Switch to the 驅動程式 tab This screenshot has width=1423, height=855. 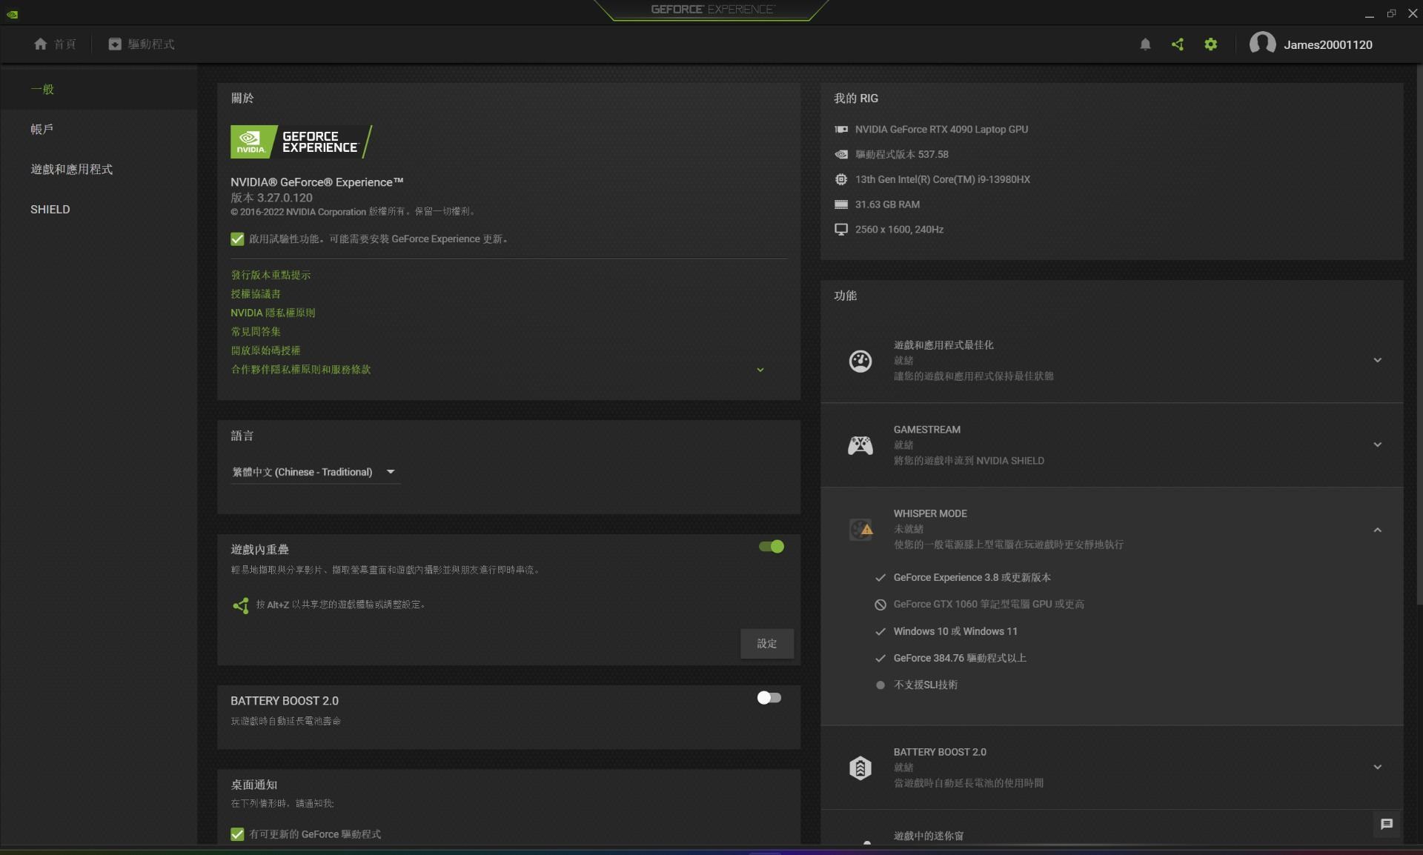click(142, 44)
